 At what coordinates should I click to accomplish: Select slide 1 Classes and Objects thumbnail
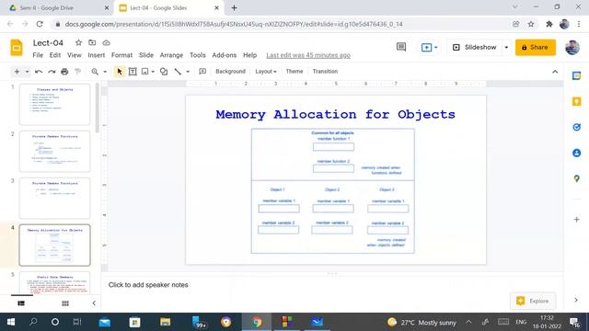pos(55,104)
